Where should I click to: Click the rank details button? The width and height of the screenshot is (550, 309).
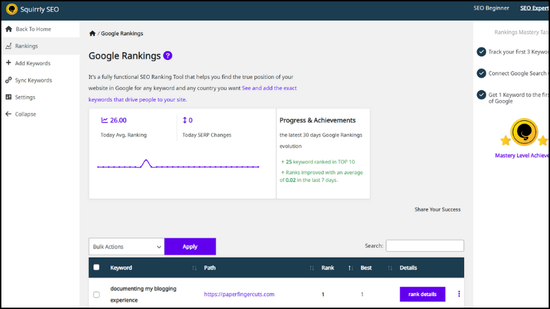click(422, 295)
